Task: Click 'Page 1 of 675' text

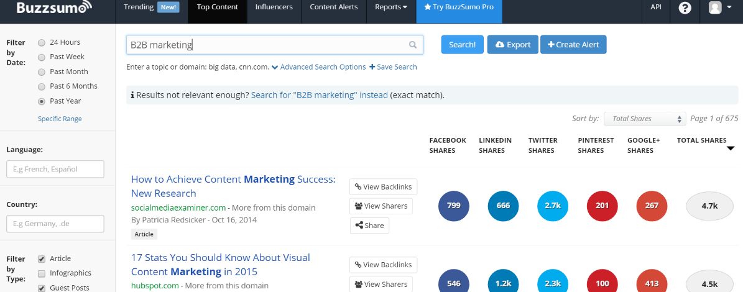Action: click(714, 119)
